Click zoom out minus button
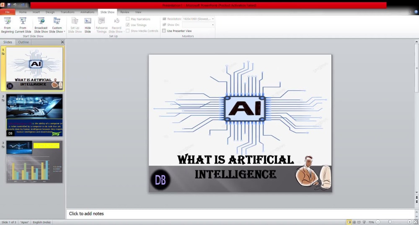 coord(378,222)
